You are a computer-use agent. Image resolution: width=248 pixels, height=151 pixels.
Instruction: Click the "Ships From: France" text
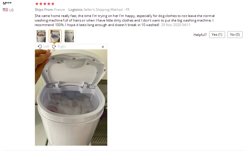(x=50, y=10)
